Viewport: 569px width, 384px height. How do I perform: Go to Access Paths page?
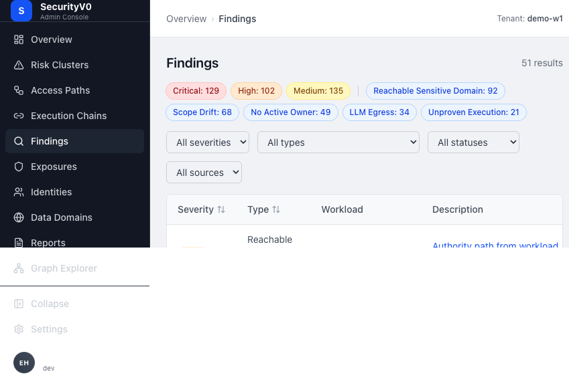[x=75, y=90]
